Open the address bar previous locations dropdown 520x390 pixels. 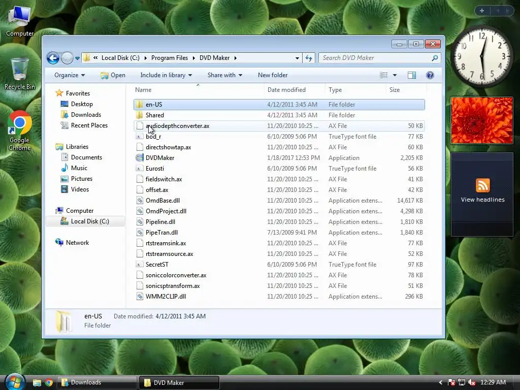(x=297, y=58)
